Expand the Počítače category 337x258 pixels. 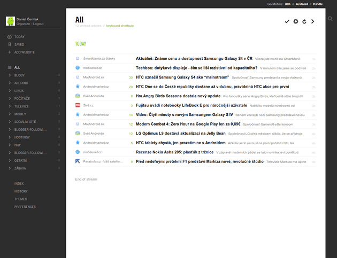10,98
